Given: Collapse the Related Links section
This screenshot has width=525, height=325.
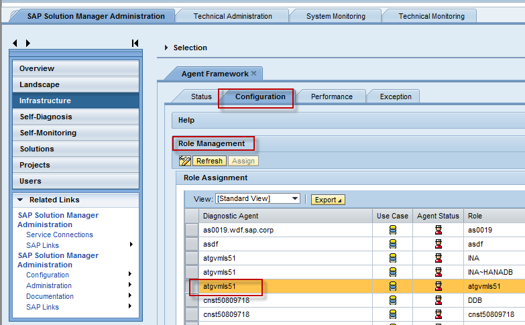Looking at the screenshot, I should click(x=20, y=200).
